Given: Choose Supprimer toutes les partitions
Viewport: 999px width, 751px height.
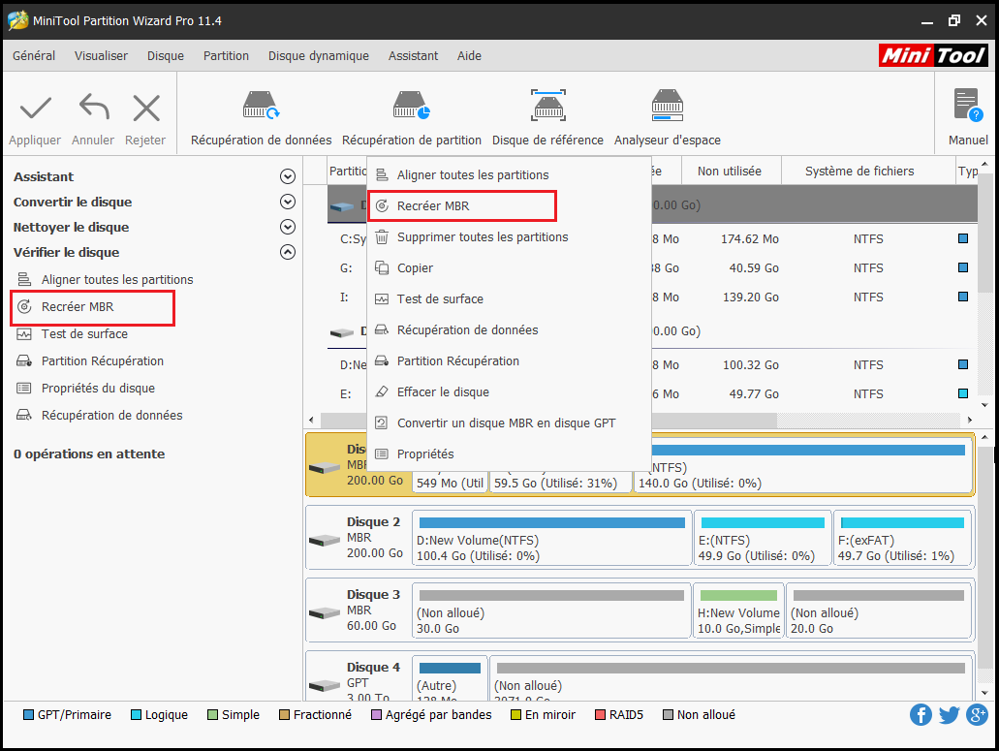Looking at the screenshot, I should coord(509,237).
